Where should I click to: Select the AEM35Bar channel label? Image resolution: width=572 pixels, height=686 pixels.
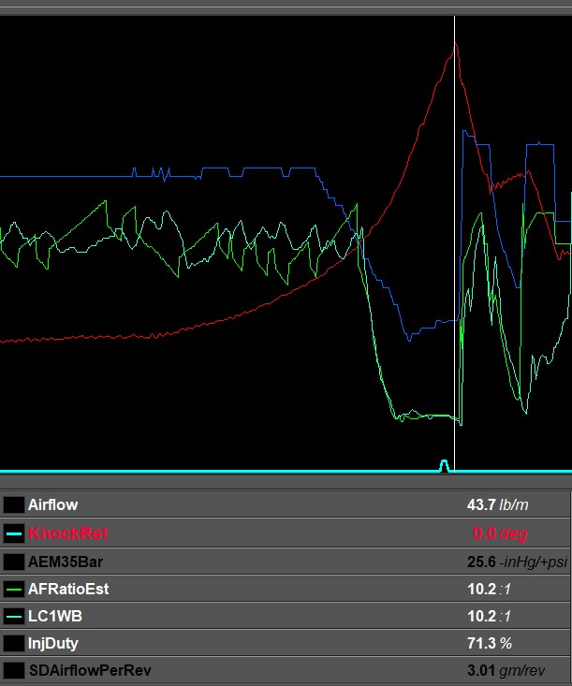[x=66, y=562]
